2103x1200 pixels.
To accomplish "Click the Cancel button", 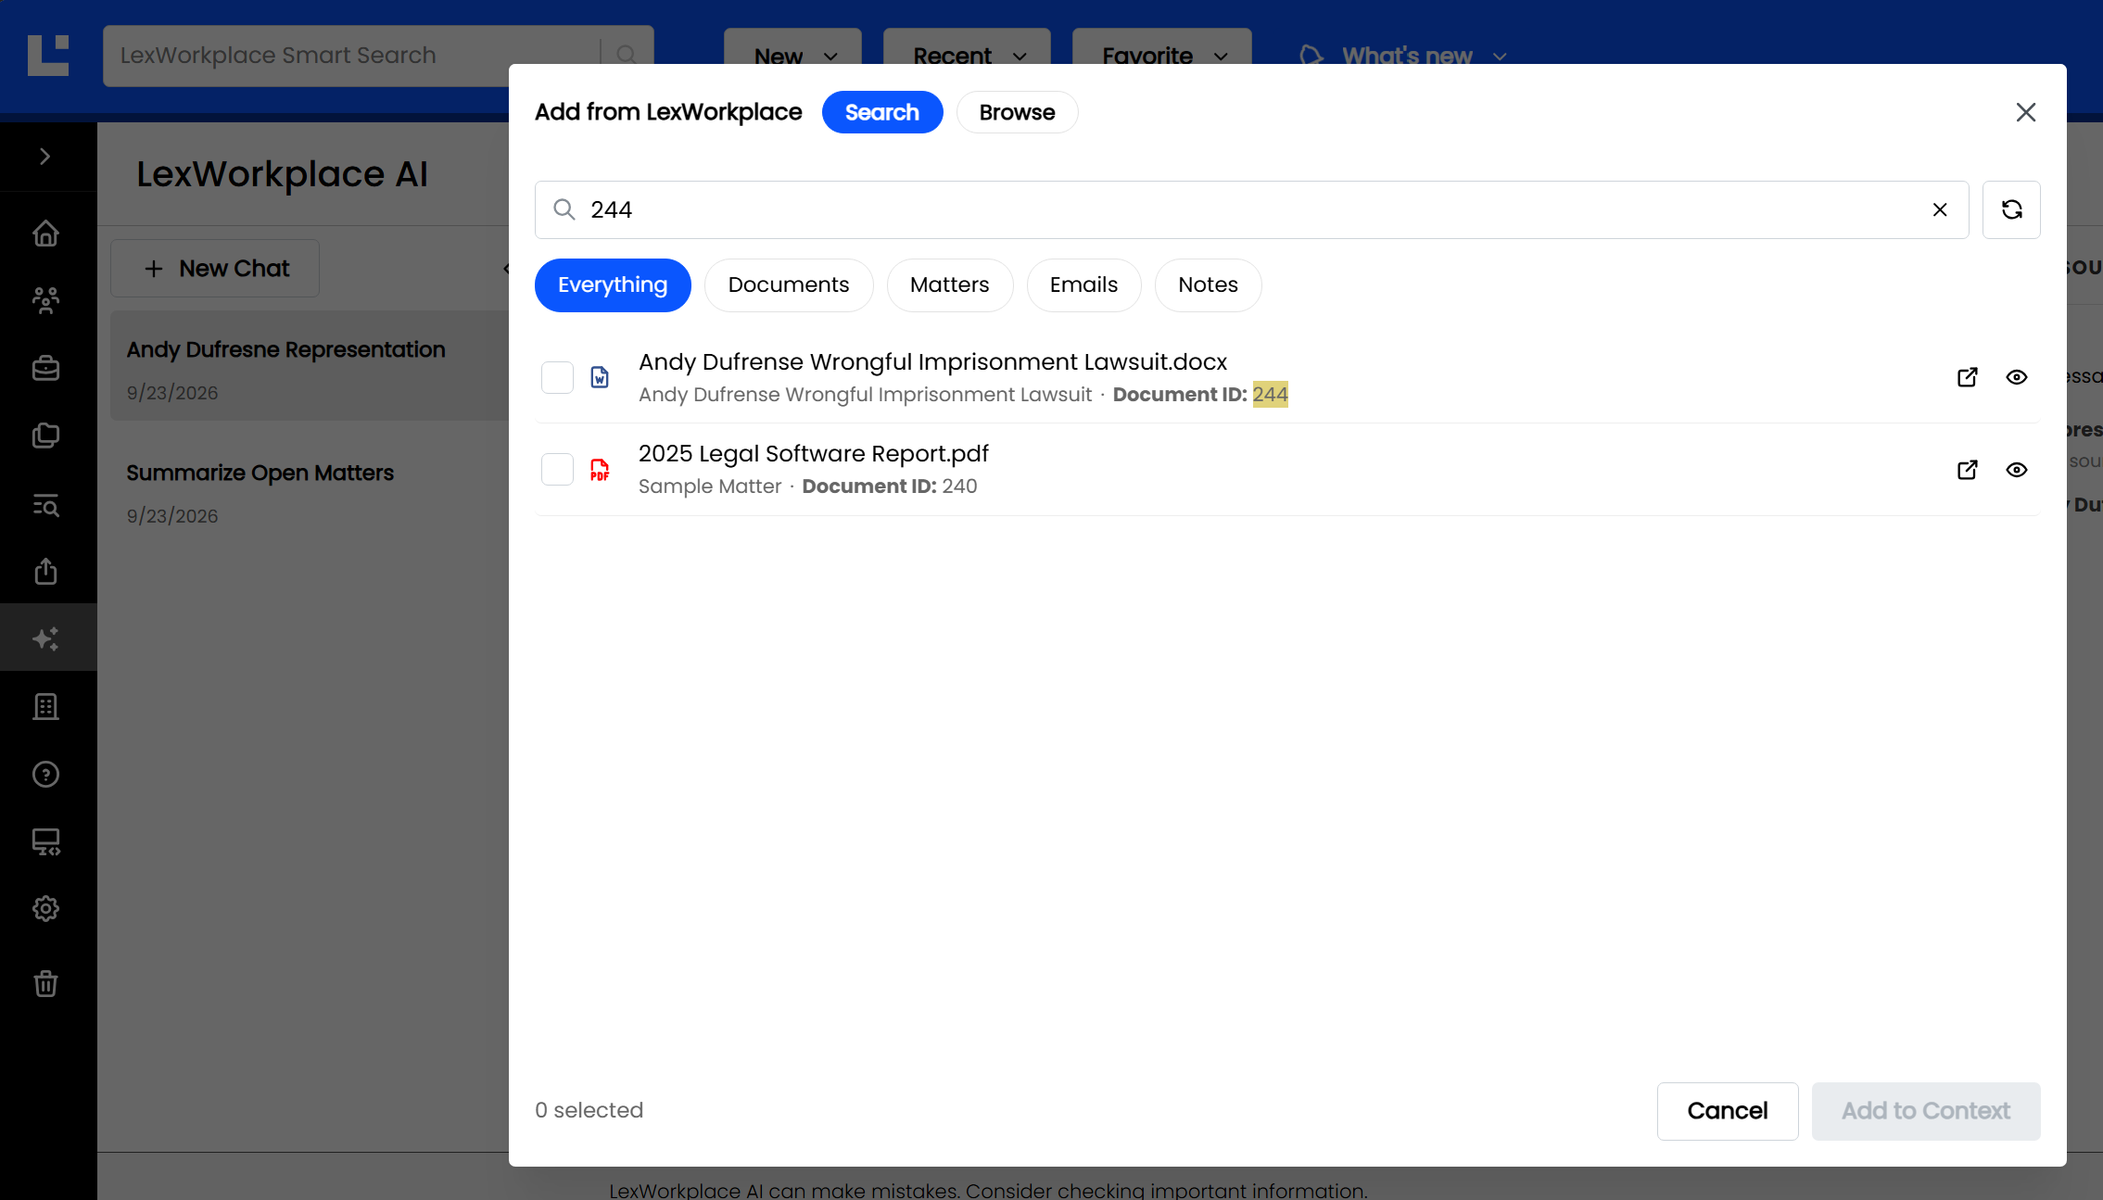I will (1728, 1111).
